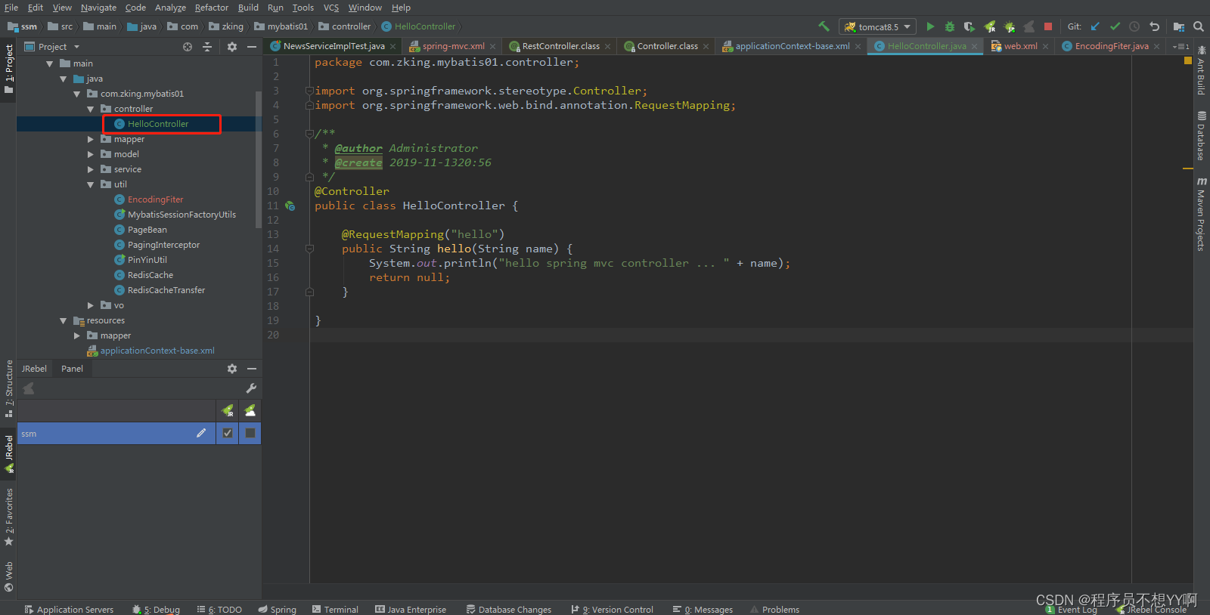Click the locate/scroll-from-source target icon
The height and width of the screenshot is (615, 1210).
point(188,47)
